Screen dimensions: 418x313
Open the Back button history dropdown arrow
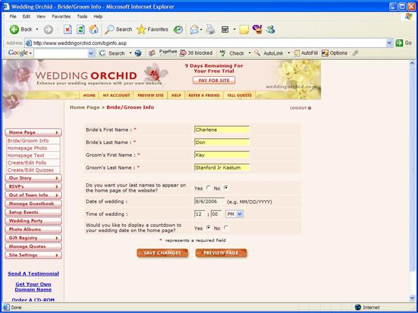tap(37, 29)
